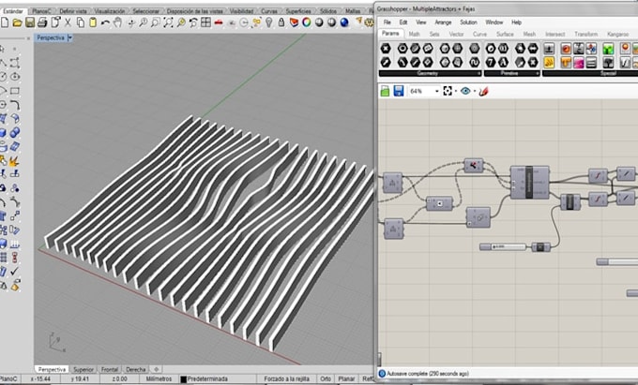Open the Grasshopper Edit menu
Viewport: 638px width, 385px height.
click(403, 22)
